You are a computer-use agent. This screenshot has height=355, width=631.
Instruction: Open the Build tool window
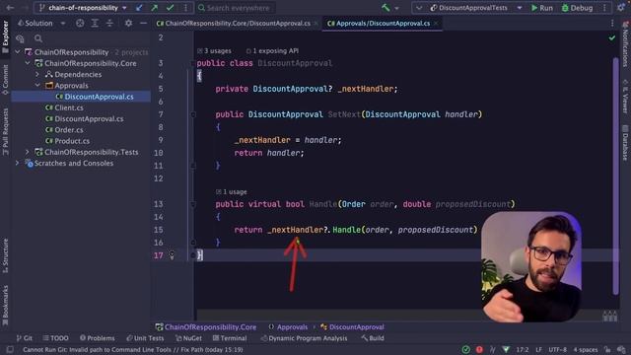point(373,338)
